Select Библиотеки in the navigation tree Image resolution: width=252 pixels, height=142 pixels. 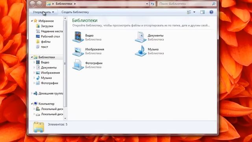click(46, 57)
